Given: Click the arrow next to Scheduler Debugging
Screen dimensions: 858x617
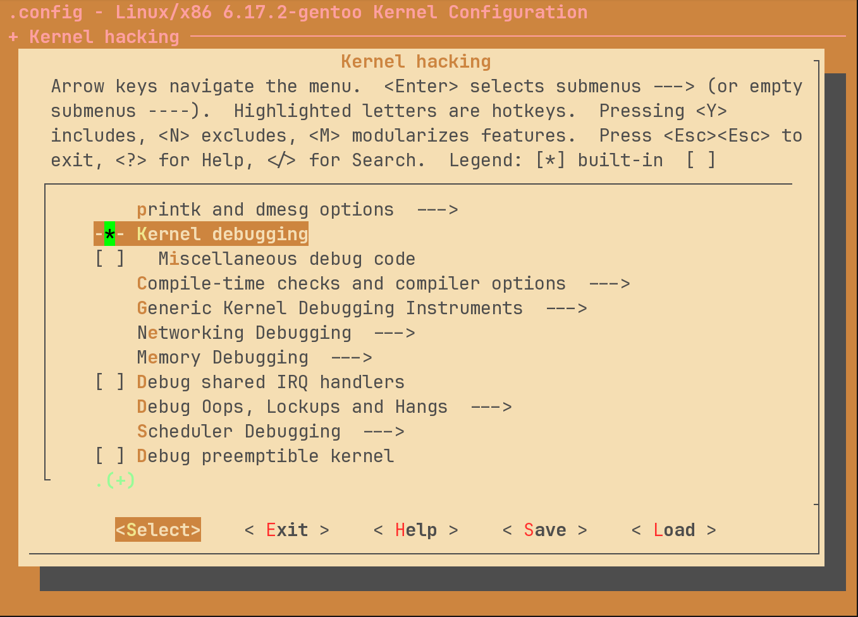Looking at the screenshot, I should [x=384, y=432].
